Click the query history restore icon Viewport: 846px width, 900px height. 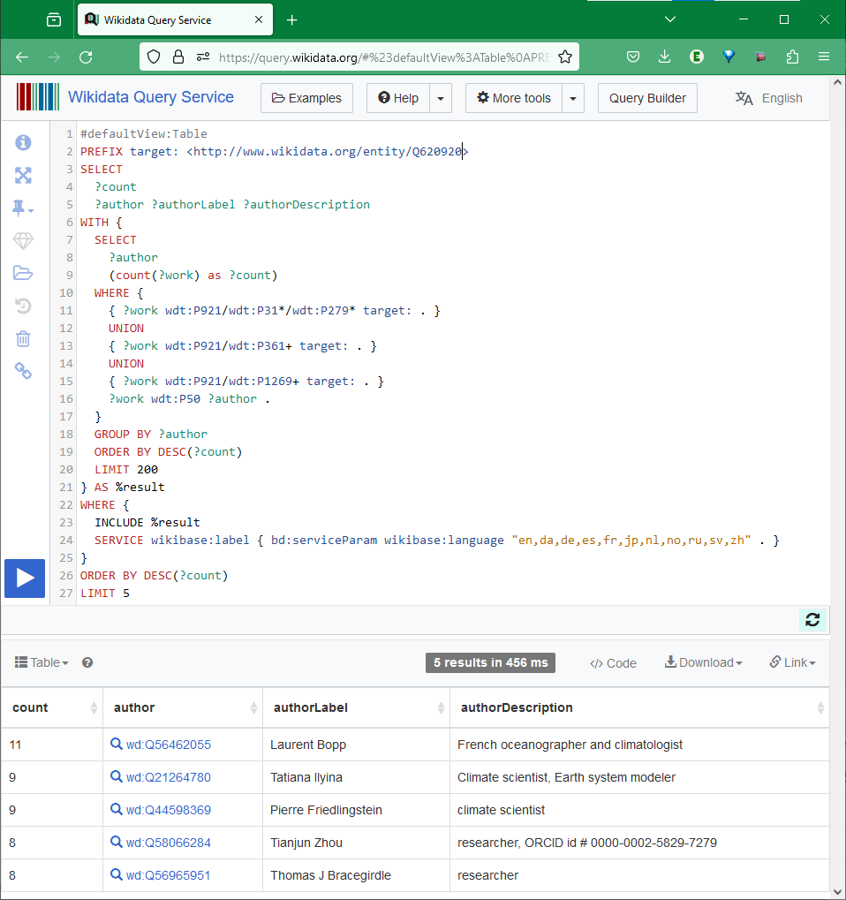23,306
